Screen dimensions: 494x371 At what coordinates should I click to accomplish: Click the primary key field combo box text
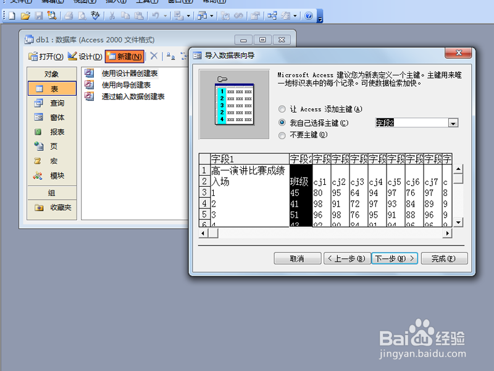coord(412,122)
